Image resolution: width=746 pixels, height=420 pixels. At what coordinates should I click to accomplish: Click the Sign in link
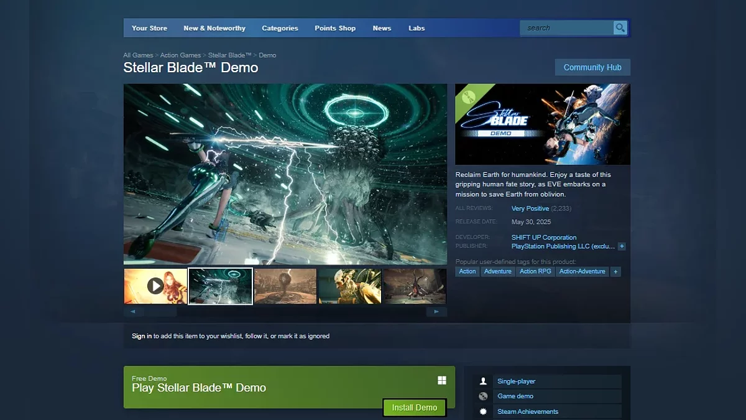coord(142,336)
